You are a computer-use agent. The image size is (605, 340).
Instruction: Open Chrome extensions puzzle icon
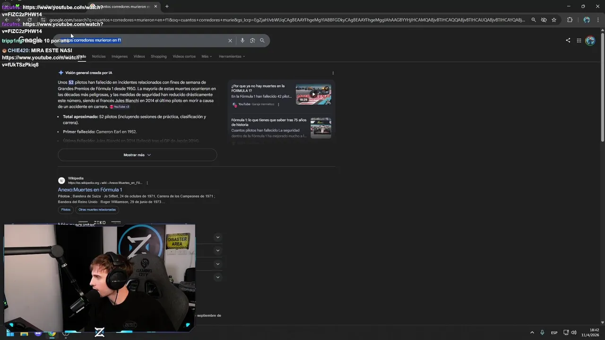[570, 20]
